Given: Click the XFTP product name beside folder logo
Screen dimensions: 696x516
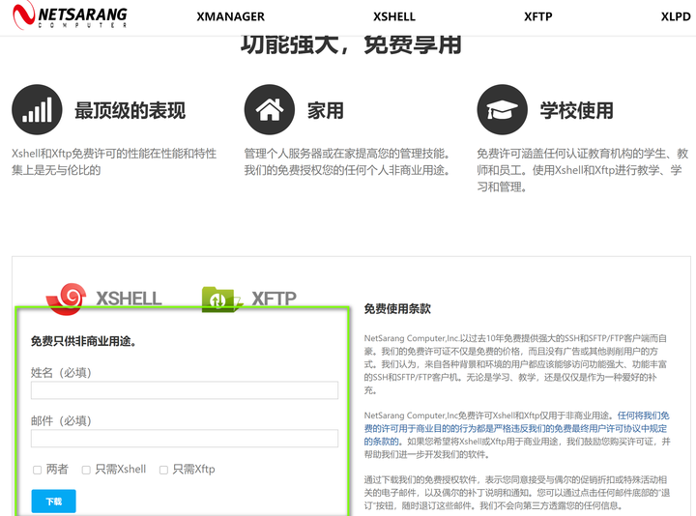Looking at the screenshot, I should tap(274, 299).
